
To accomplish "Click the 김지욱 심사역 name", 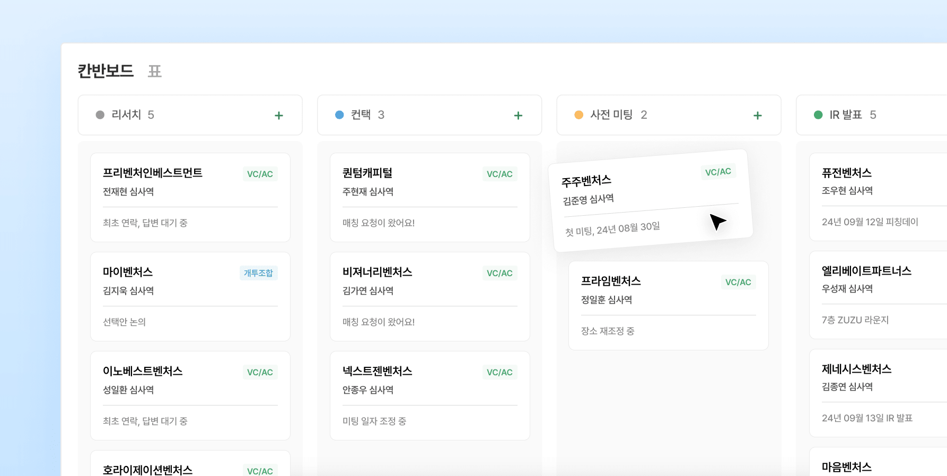I will click(x=128, y=291).
